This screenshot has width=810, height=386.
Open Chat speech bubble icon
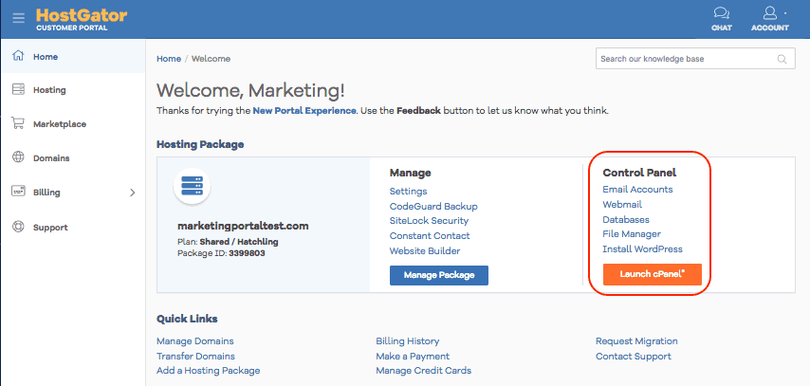pyautogui.click(x=721, y=13)
